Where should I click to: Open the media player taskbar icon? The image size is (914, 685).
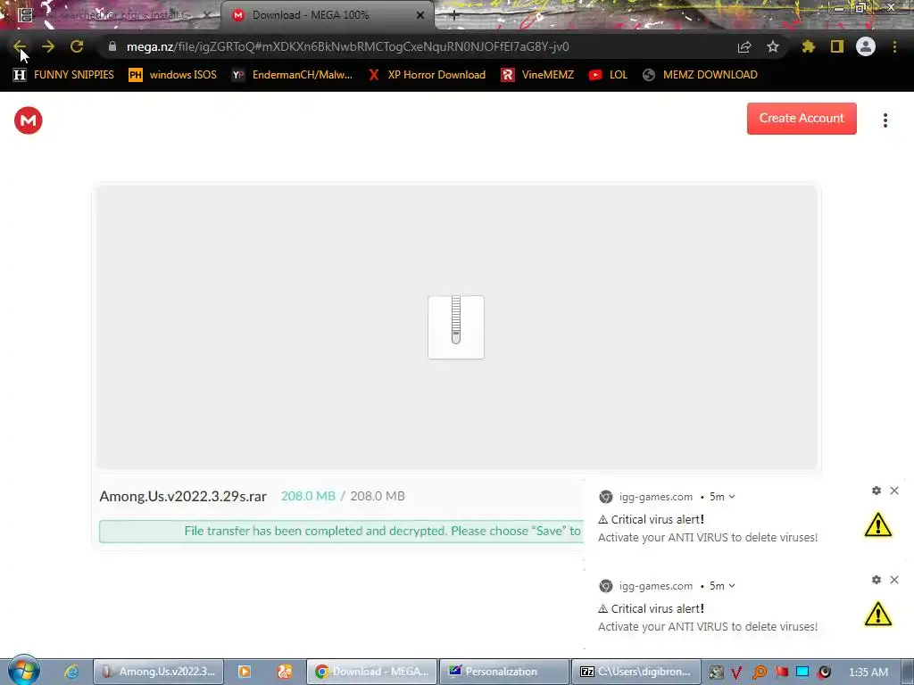pos(245,672)
